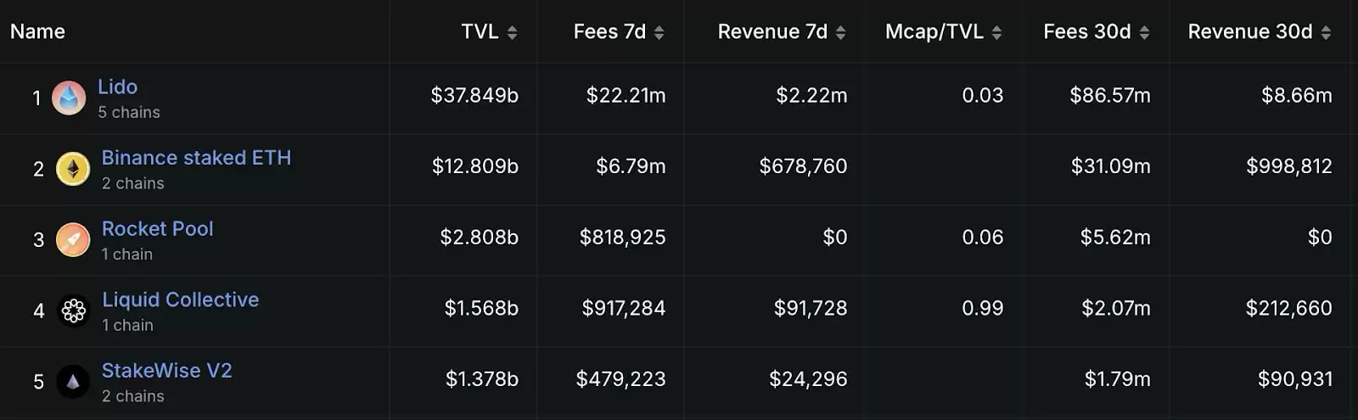Click the TVL column header label
The height and width of the screenshot is (420, 1358).
[480, 31]
